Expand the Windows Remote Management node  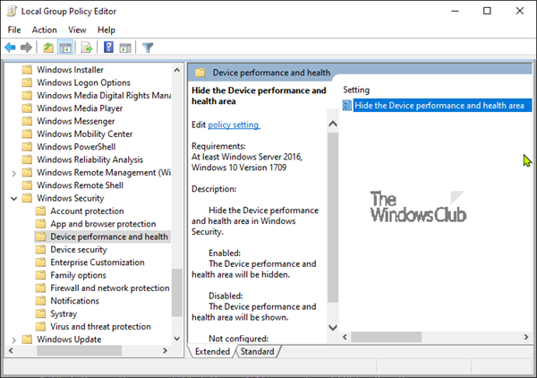tap(14, 173)
